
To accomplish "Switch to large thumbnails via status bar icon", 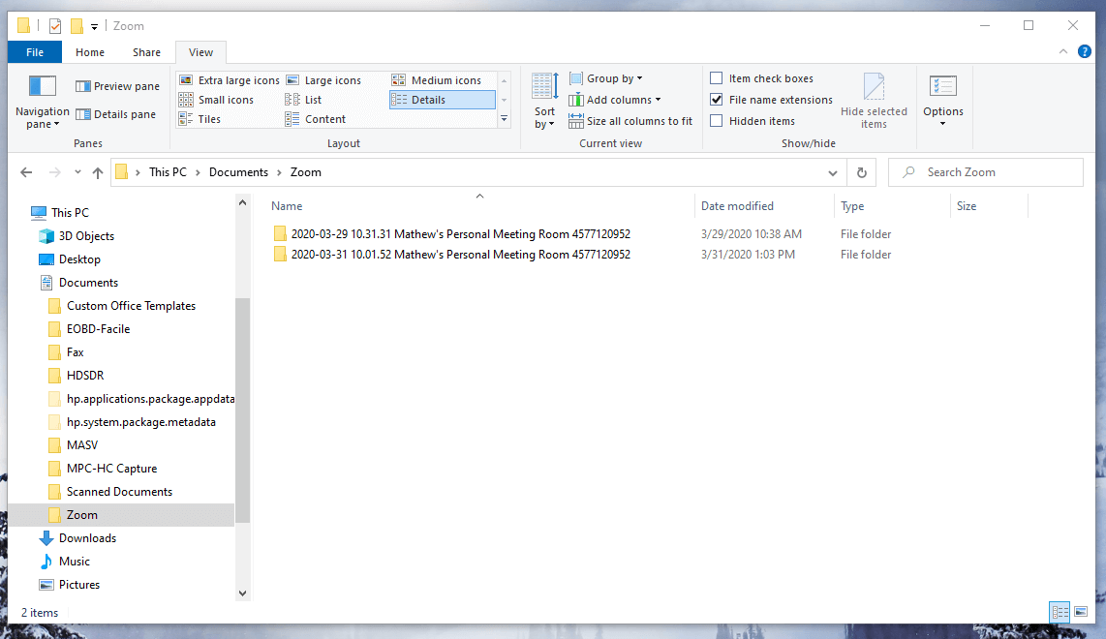I will coord(1081,612).
